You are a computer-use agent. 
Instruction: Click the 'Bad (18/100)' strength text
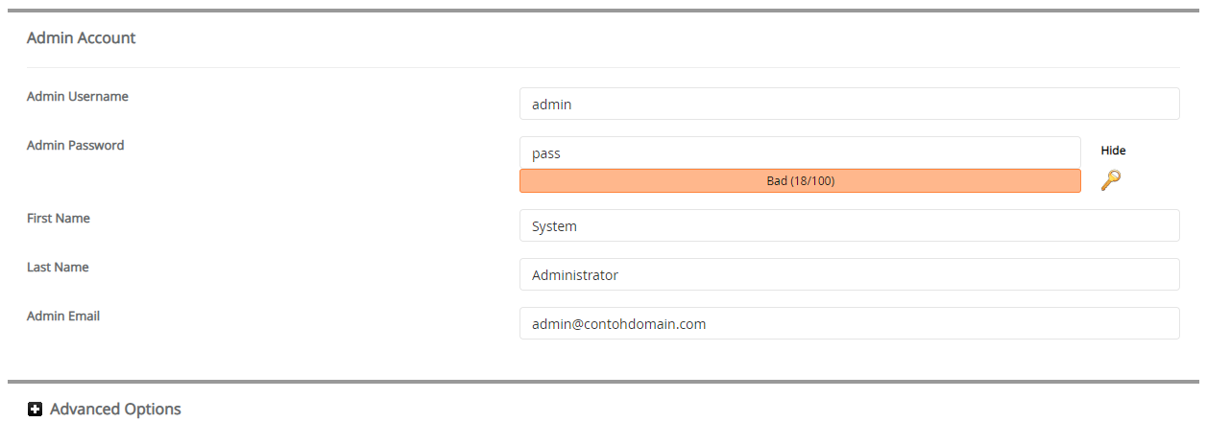800,181
